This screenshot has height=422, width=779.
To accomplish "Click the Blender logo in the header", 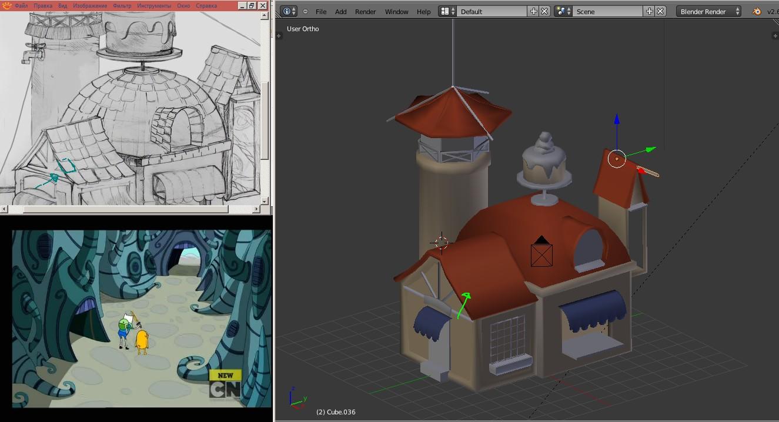I will click(x=757, y=11).
